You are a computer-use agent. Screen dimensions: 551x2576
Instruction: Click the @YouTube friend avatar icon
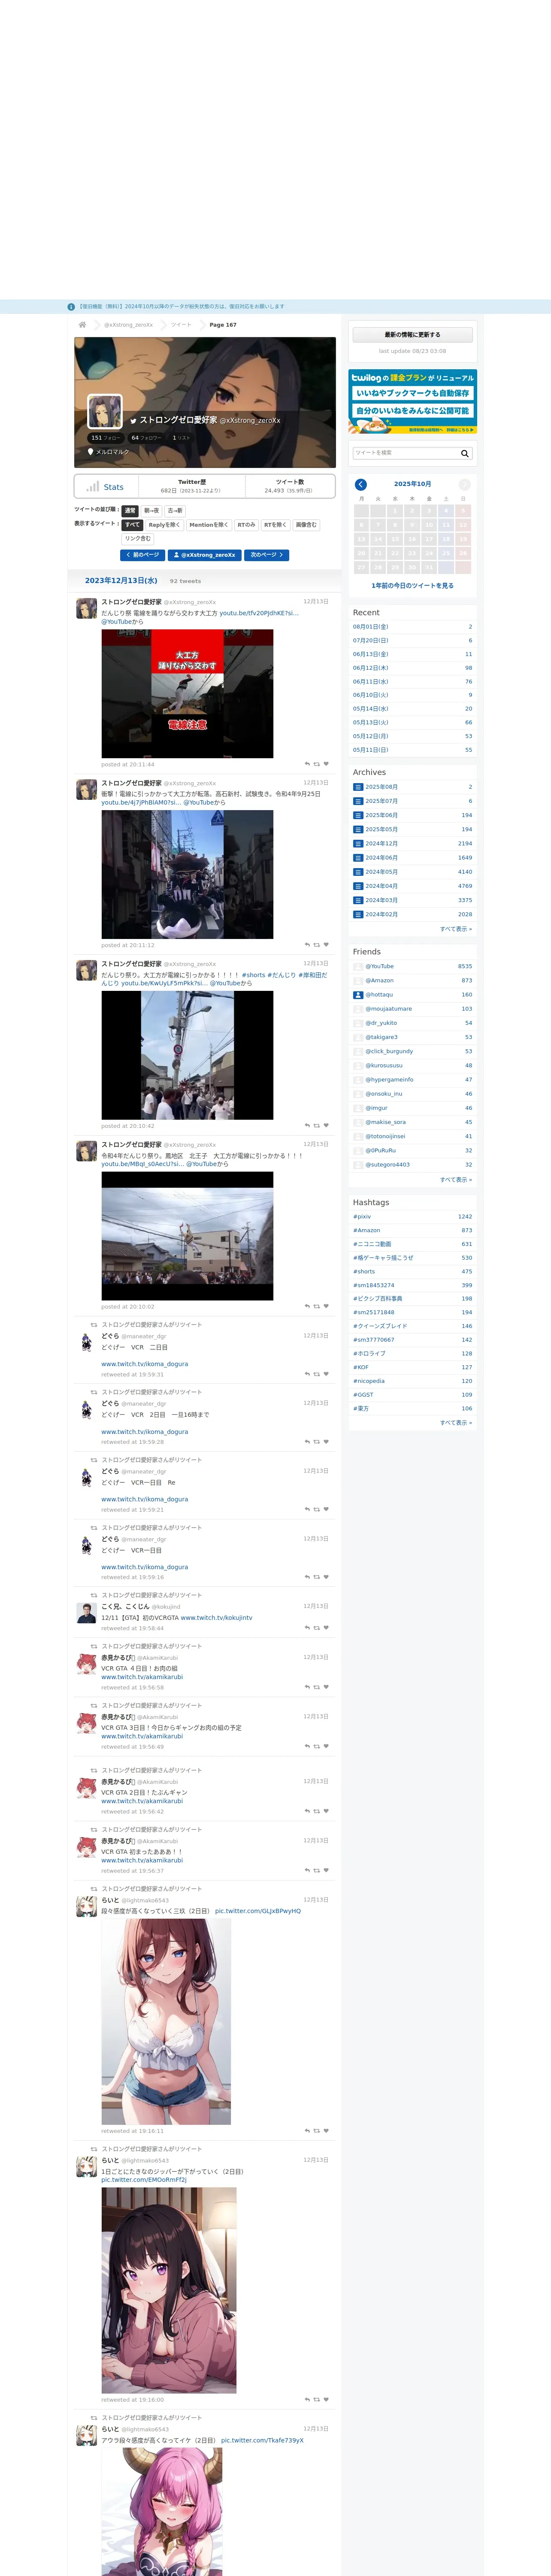358,967
